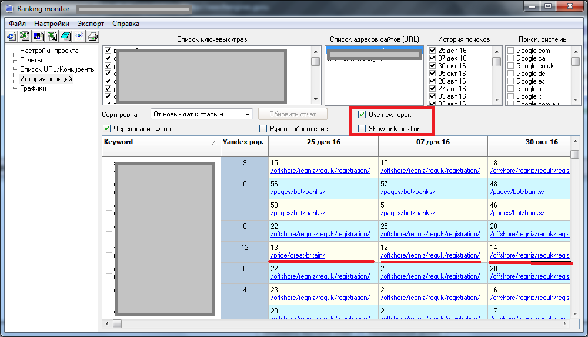The image size is (588, 337).
Task: Click the search engines list scroll-down arrow
Action: coord(576,99)
